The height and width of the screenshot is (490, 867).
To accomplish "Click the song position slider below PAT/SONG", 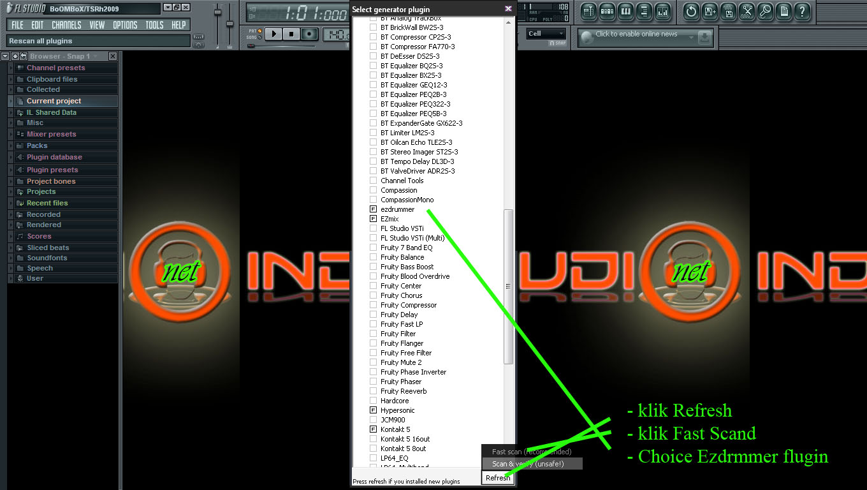I will (280, 46).
